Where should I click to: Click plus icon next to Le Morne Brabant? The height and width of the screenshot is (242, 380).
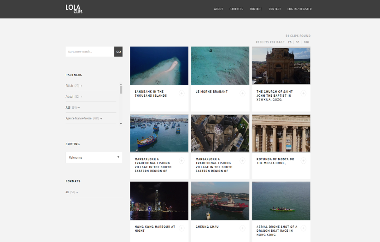(242, 94)
